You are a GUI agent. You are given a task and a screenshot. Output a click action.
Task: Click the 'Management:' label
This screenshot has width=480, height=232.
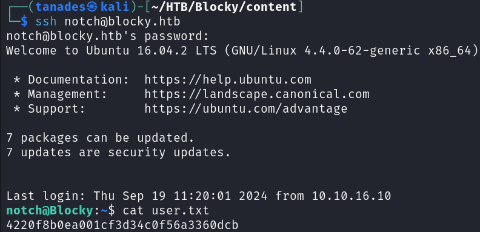[x=67, y=94]
